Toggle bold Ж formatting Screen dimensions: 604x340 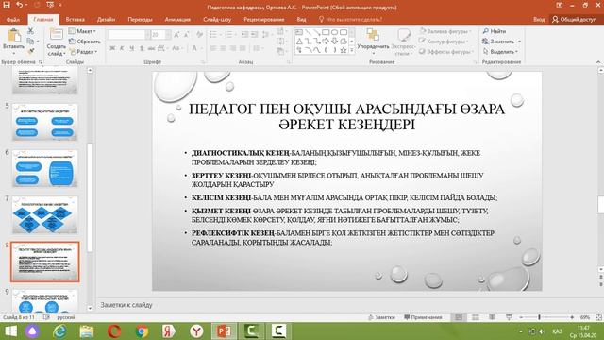[112, 48]
